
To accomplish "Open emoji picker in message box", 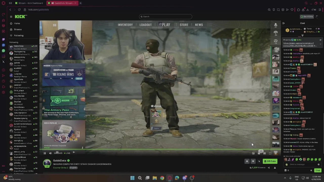I will [x=318, y=165].
